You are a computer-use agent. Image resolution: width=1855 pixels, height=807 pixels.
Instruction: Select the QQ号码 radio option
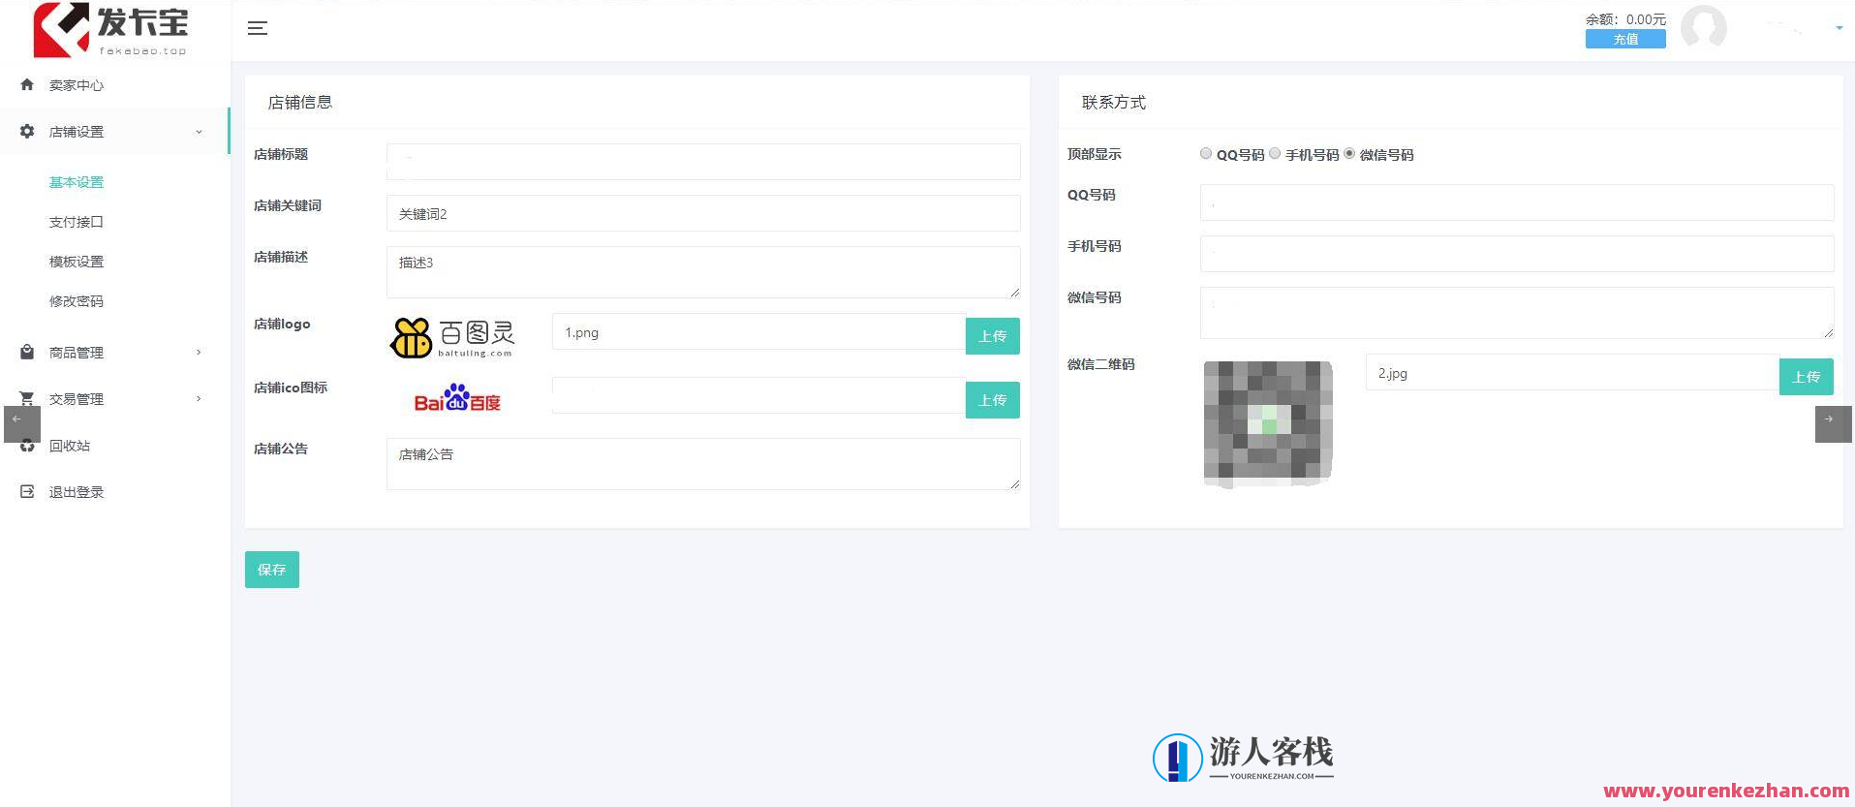click(1206, 153)
